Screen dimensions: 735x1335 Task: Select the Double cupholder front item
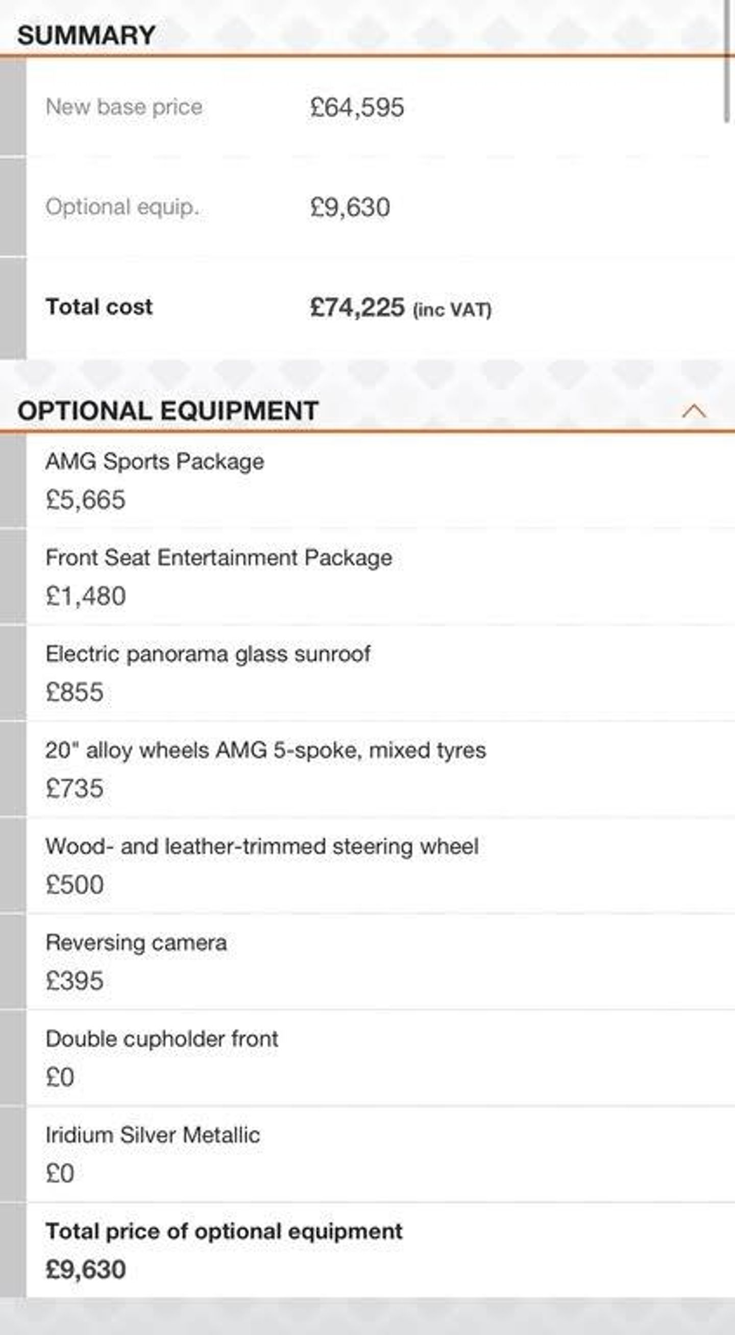[x=162, y=1039]
